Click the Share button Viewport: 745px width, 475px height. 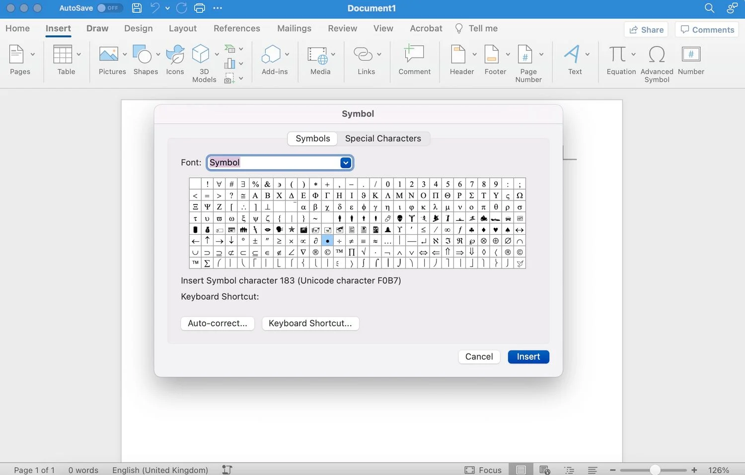[646, 29]
